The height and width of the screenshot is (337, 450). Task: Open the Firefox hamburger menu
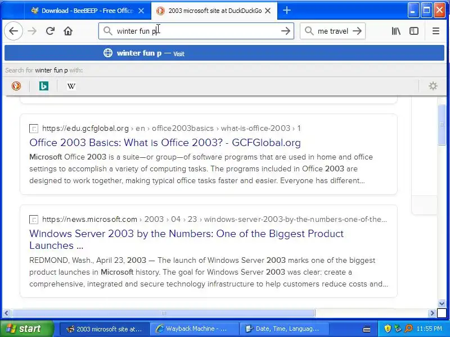click(435, 31)
